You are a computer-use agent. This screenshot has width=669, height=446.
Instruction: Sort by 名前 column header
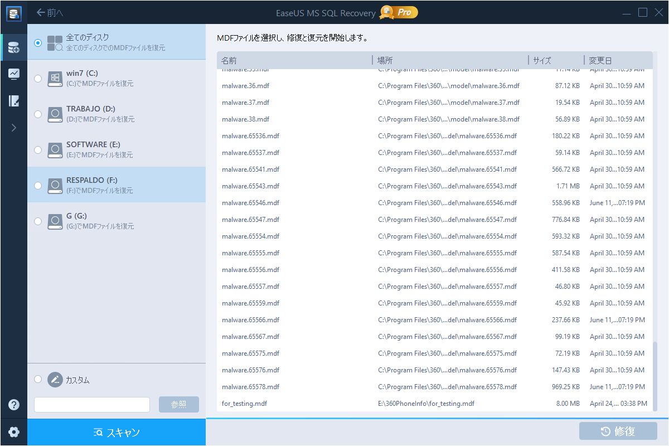coord(294,60)
